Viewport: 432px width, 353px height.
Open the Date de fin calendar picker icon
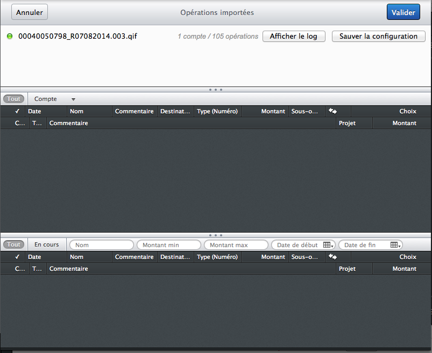pyautogui.click(x=395, y=245)
